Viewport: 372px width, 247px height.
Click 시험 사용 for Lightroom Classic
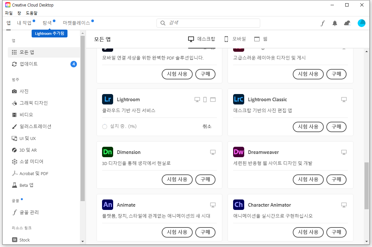308,127
